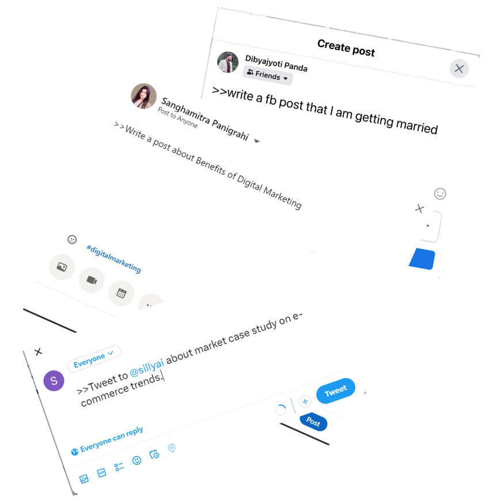Image resolution: width=504 pixels, height=504 pixels.
Task: Open the Friends audience dropdown
Action: click(267, 75)
